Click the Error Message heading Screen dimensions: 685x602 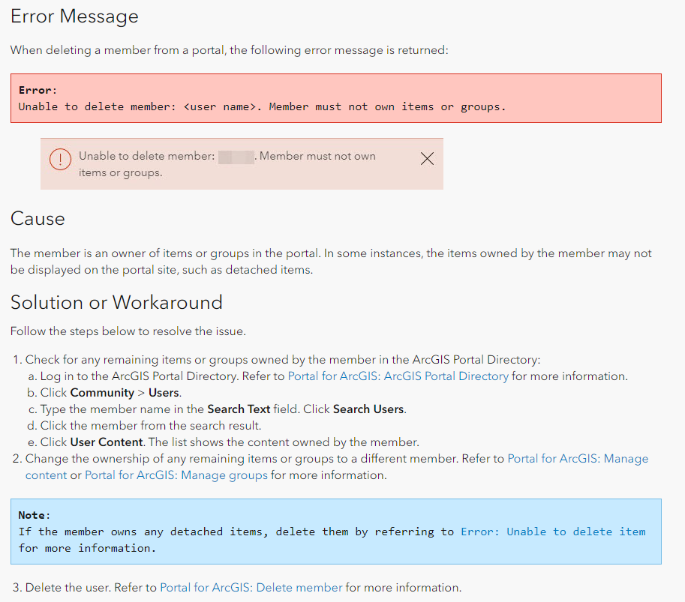click(x=74, y=16)
